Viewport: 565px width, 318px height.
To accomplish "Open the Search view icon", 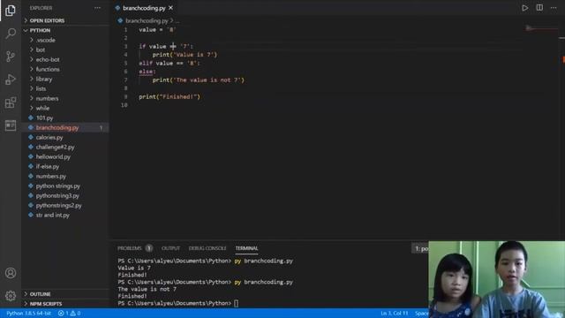I will click(x=11, y=34).
